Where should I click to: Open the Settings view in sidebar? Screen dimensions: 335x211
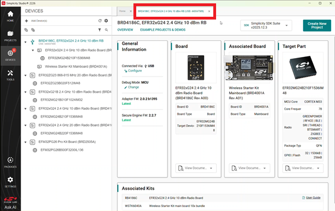[10, 182]
